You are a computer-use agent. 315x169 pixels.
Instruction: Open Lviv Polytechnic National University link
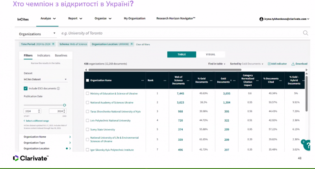tap(110, 120)
